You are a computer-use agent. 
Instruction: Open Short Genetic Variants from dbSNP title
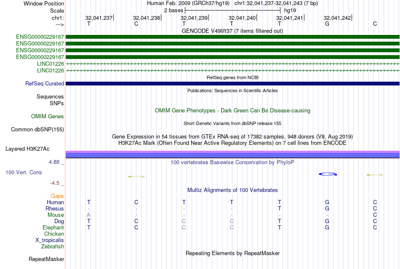[x=232, y=123]
